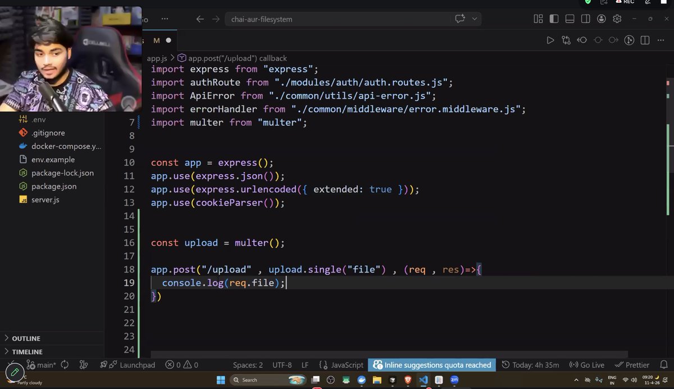The width and height of the screenshot is (674, 389).
Task: Click the Go Live button
Action: [587, 364]
